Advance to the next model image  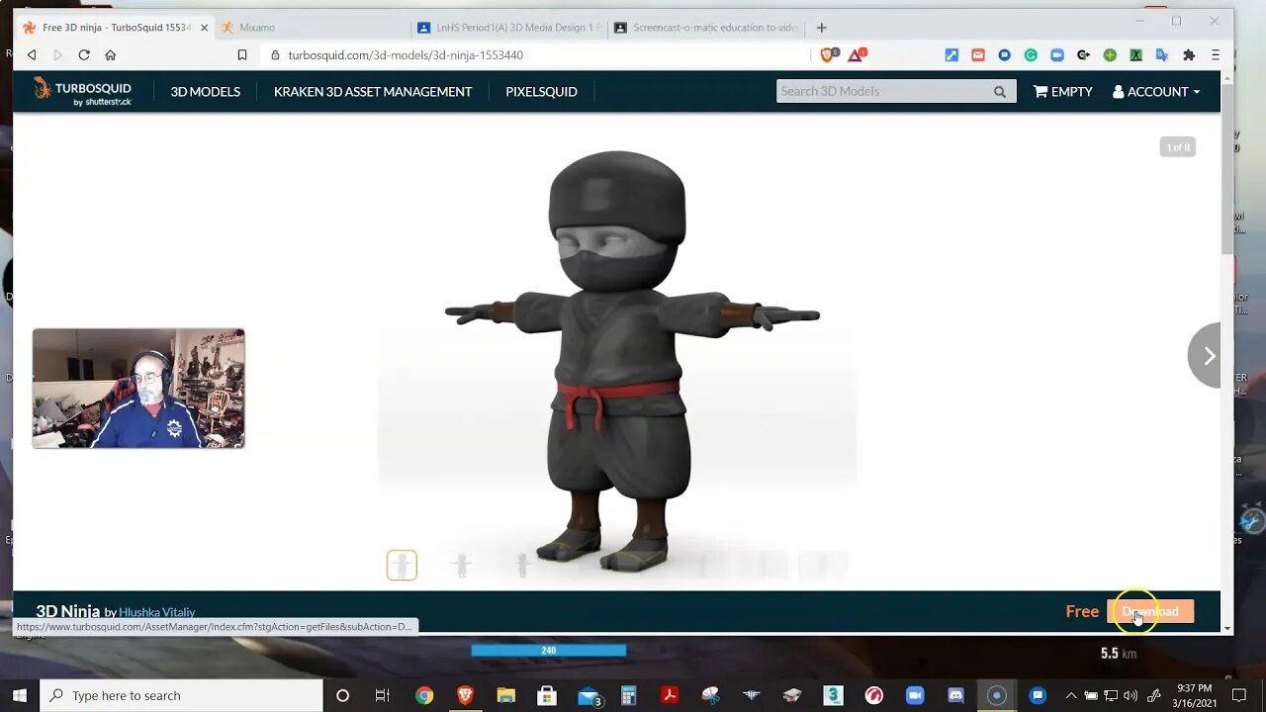[1206, 355]
